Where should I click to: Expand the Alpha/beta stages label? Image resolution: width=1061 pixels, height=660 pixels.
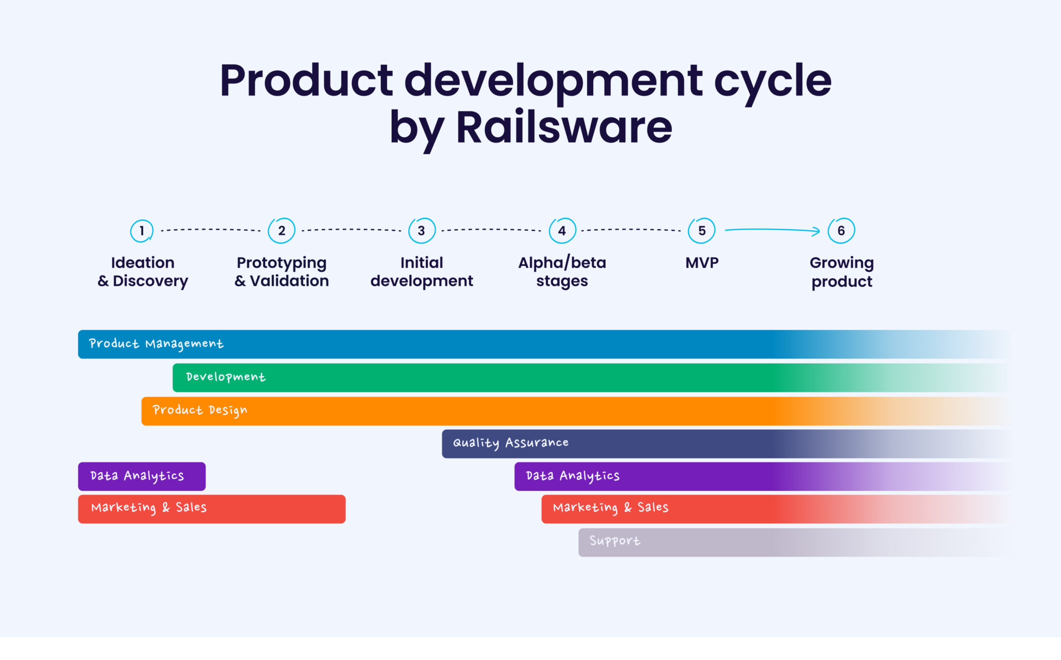tap(562, 272)
